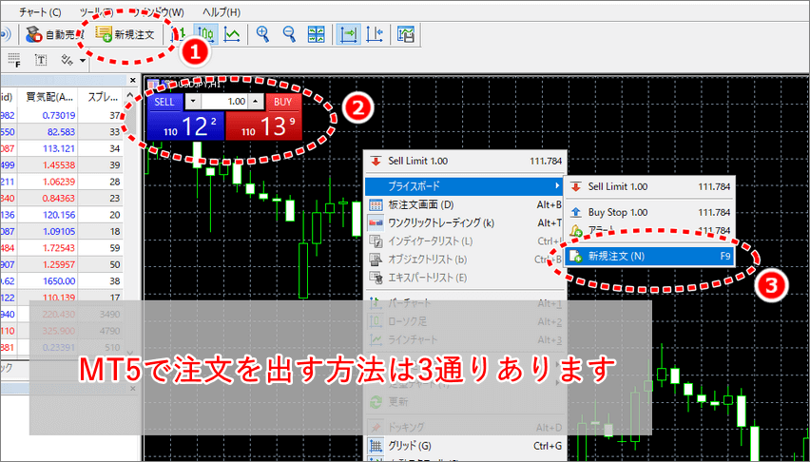Click the BUY one-click trading button
The image size is (810, 462).
pos(282,103)
